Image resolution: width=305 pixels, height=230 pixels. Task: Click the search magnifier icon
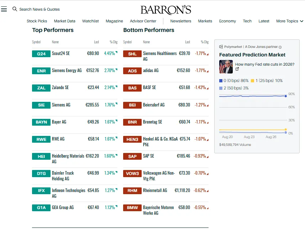[x=15, y=9]
